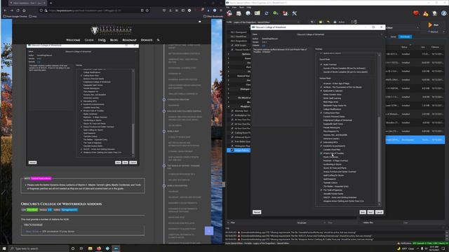Click the Windows taskbar search box

pyautogui.click(x=39, y=248)
